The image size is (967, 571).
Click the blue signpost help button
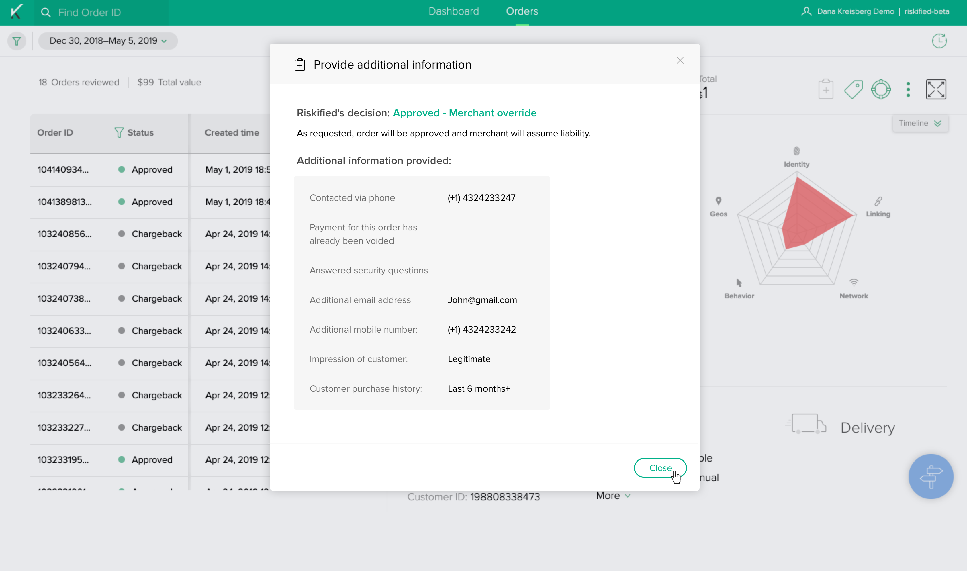pos(931,477)
